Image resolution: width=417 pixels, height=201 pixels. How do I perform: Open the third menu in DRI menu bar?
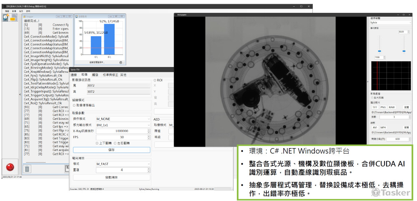point(21,11)
